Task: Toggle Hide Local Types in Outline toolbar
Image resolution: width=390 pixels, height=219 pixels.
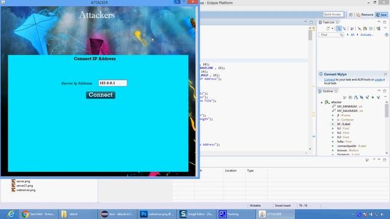Action: pyautogui.click(x=378, y=97)
